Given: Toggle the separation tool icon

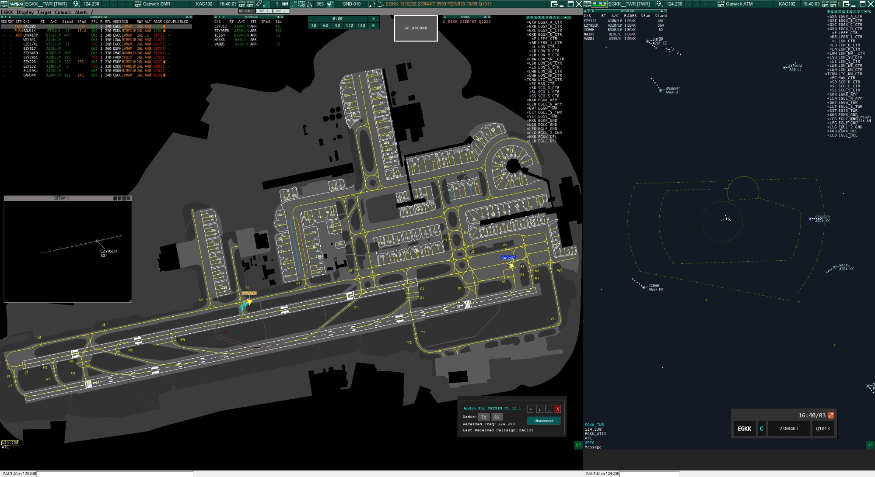Looking at the screenshot, I should [x=266, y=3].
